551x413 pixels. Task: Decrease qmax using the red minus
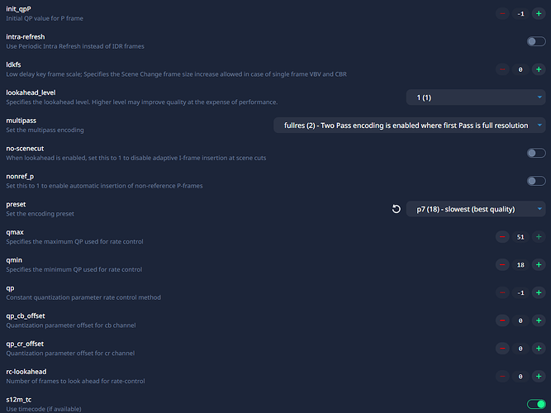(x=502, y=237)
